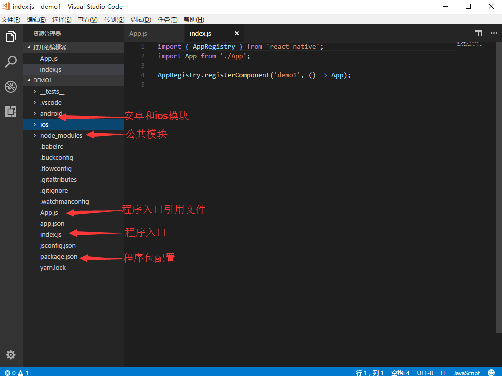The width and height of the screenshot is (502, 376).
Task: Open the Extensions view icon
Action: (x=11, y=112)
